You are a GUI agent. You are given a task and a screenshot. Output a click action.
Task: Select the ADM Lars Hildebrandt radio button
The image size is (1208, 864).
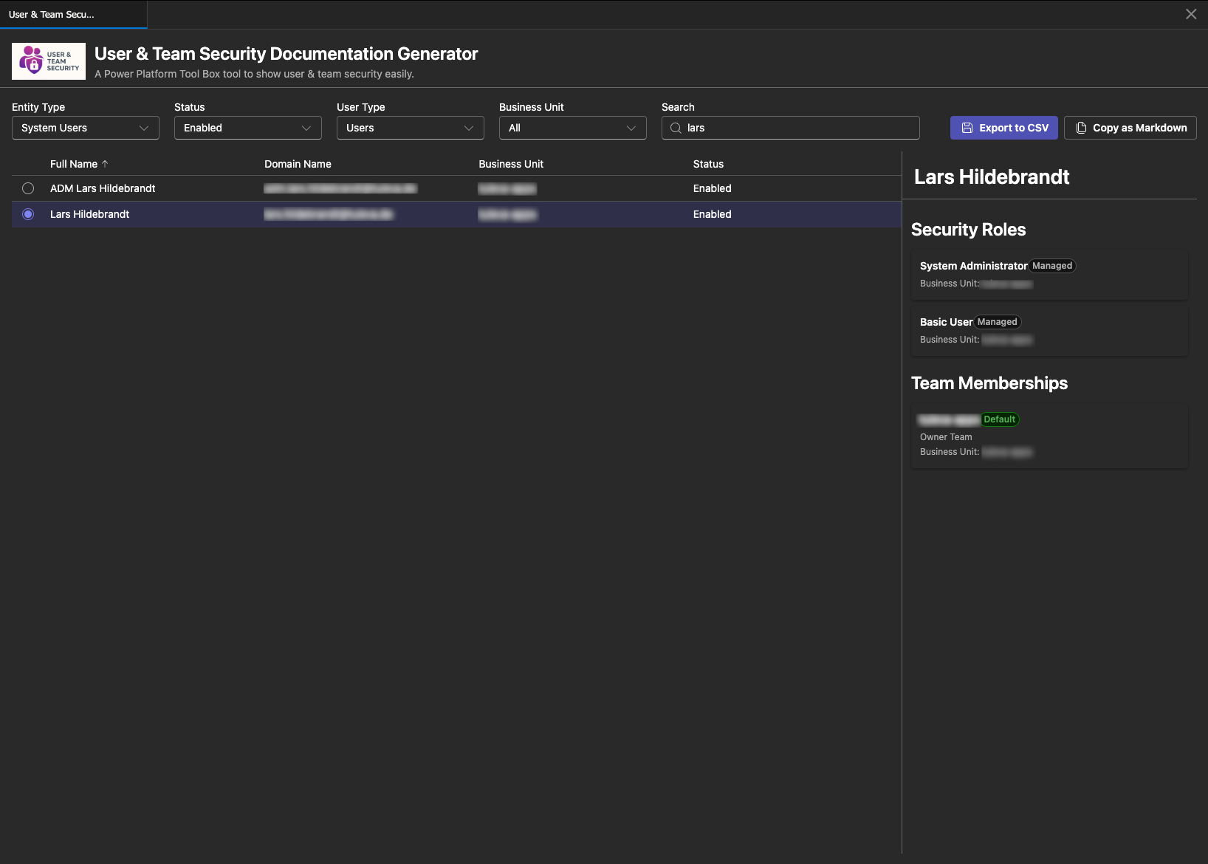point(28,188)
